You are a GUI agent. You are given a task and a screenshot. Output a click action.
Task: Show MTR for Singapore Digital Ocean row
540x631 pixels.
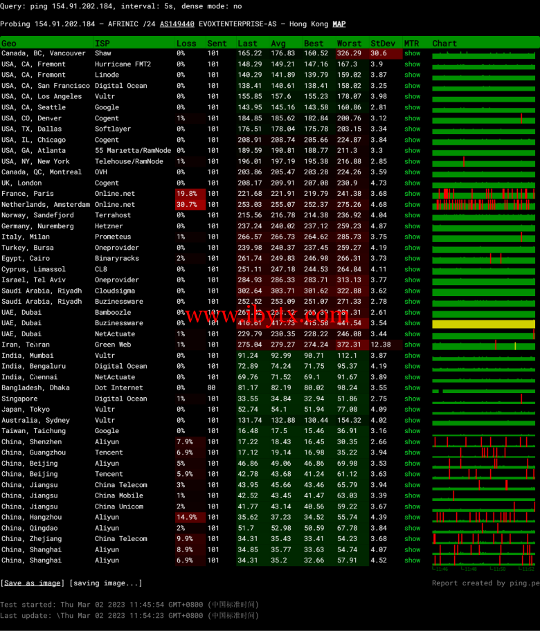coord(412,399)
